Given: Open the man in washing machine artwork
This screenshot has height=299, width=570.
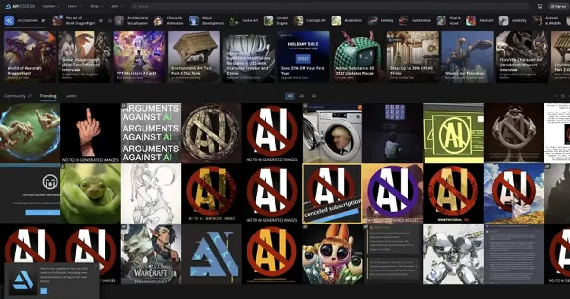Looking at the screenshot, I should coord(332,133).
